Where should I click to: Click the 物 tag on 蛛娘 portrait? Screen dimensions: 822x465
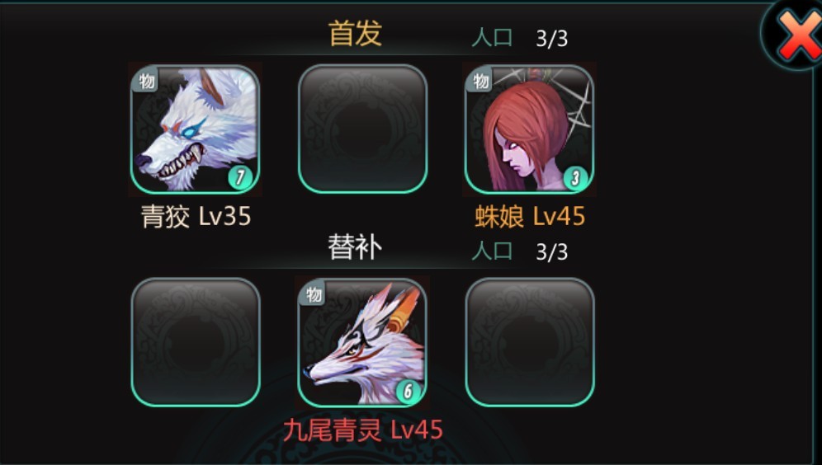coord(480,80)
